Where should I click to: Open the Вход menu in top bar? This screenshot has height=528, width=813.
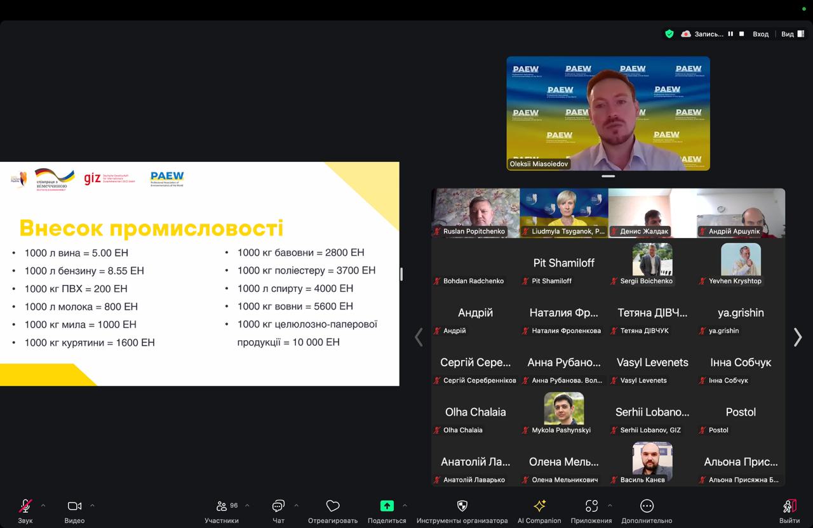(x=760, y=34)
